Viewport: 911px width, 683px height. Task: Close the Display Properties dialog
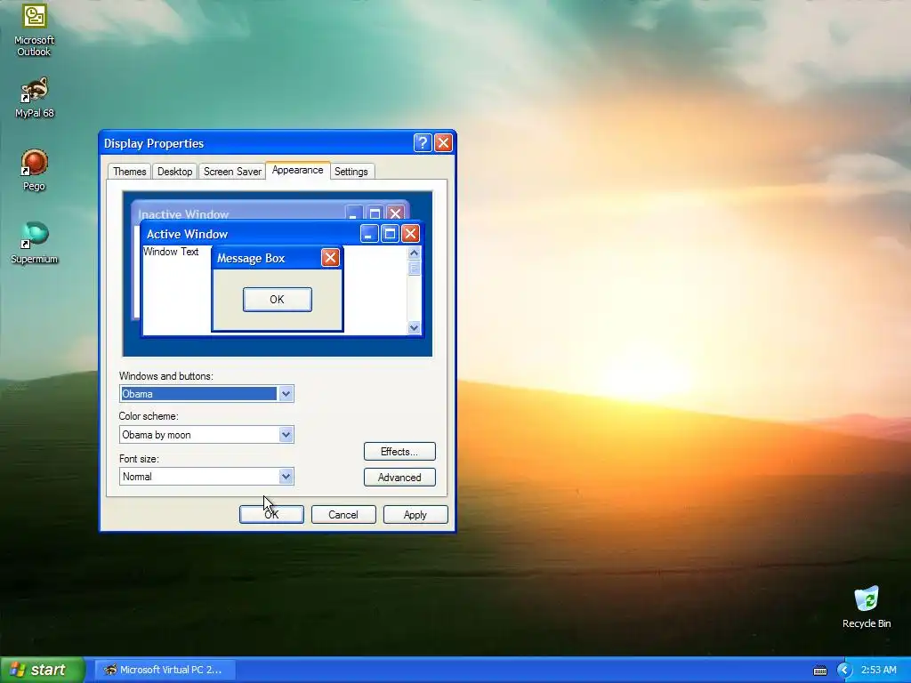443,143
